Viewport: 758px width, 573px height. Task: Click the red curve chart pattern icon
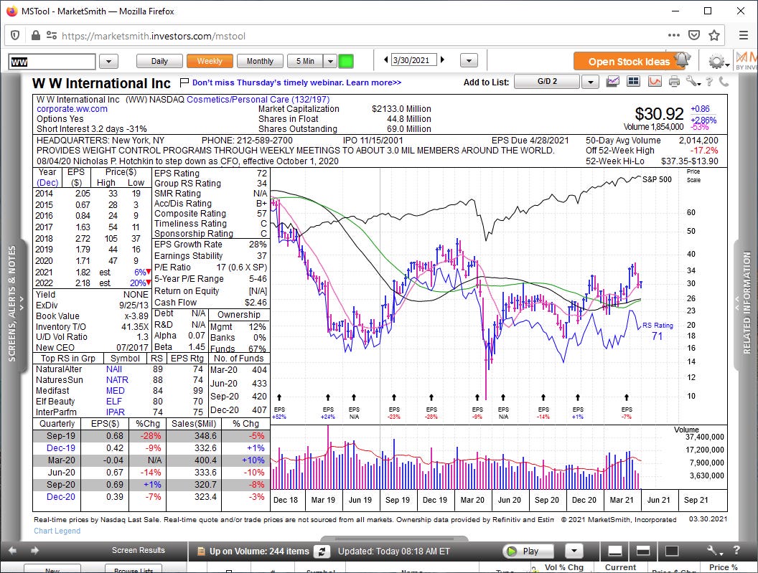coord(655,82)
